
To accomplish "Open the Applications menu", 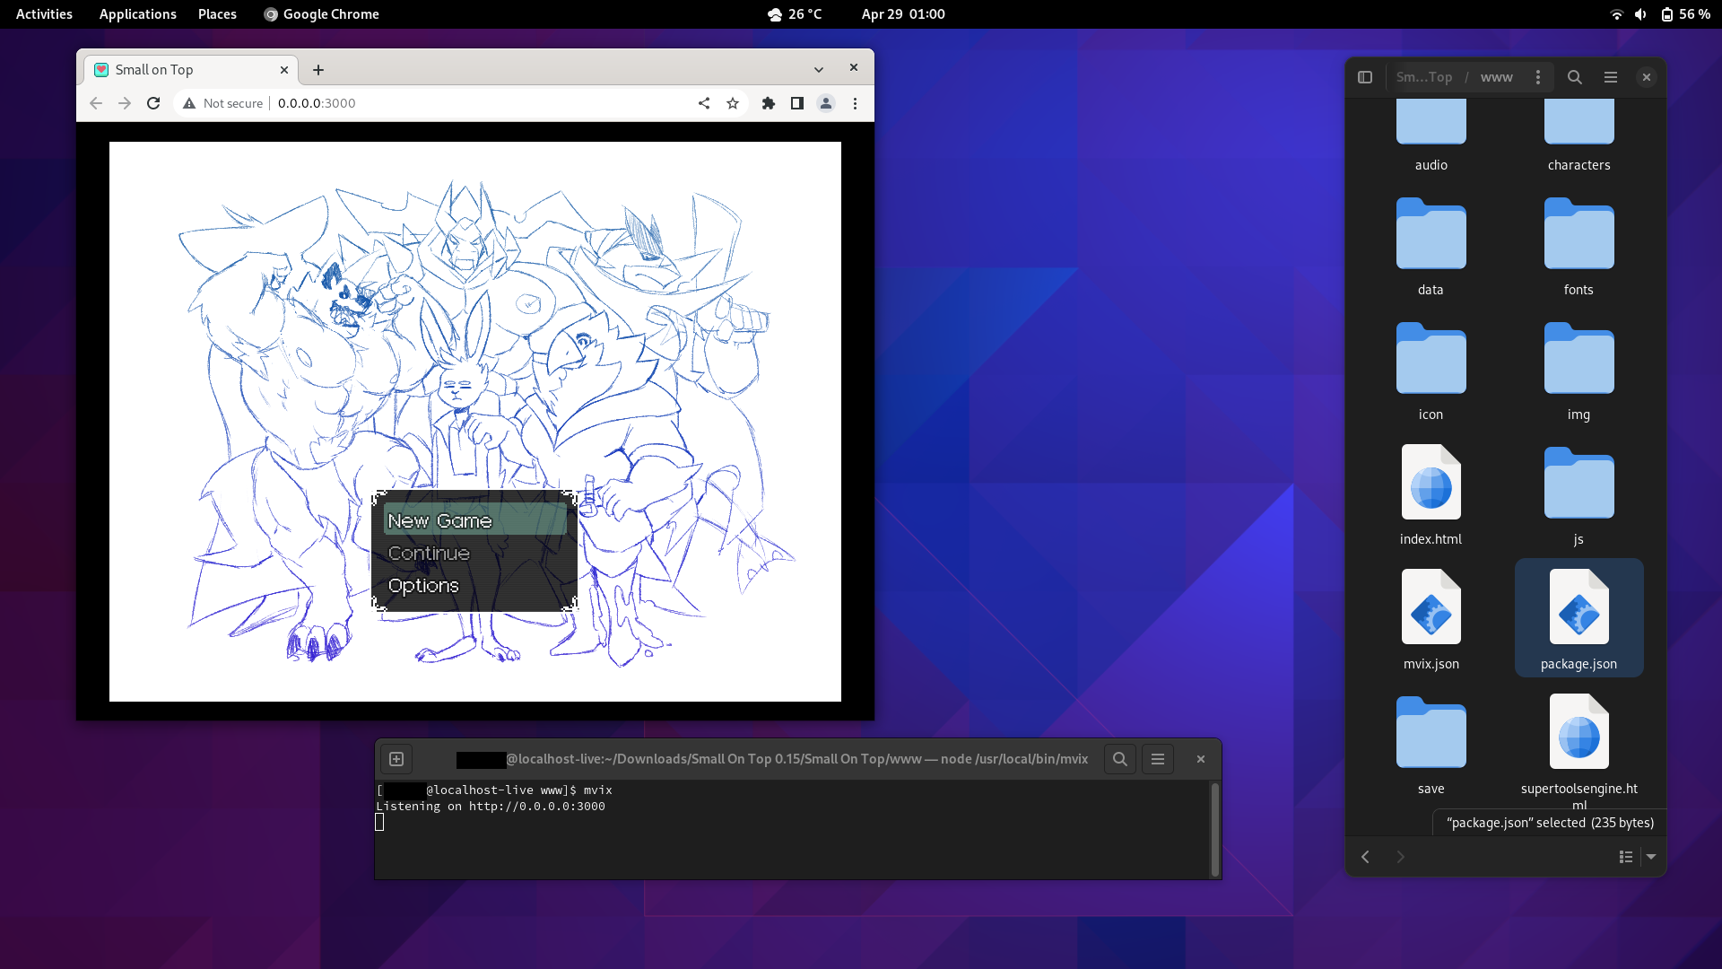I will [x=137, y=14].
